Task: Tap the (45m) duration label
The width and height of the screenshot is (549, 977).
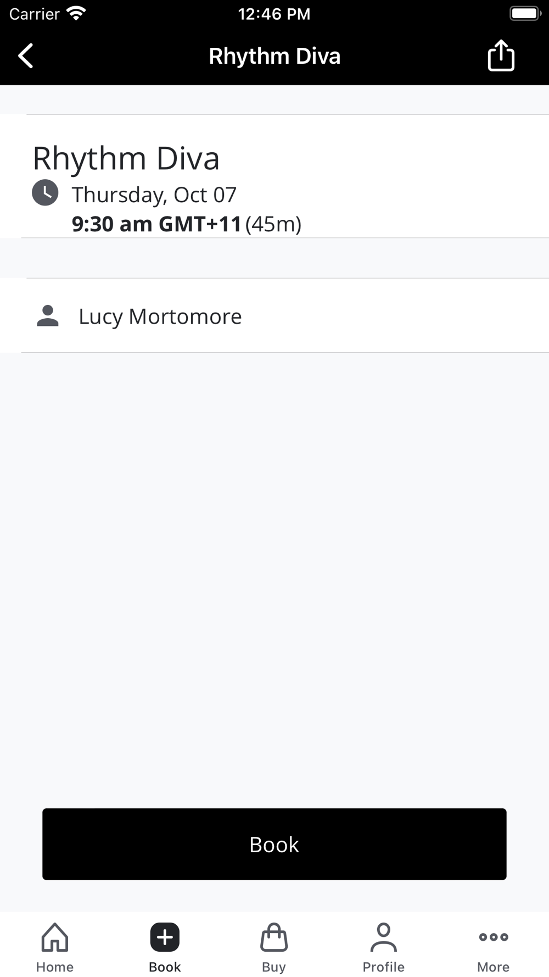Action: tap(273, 224)
